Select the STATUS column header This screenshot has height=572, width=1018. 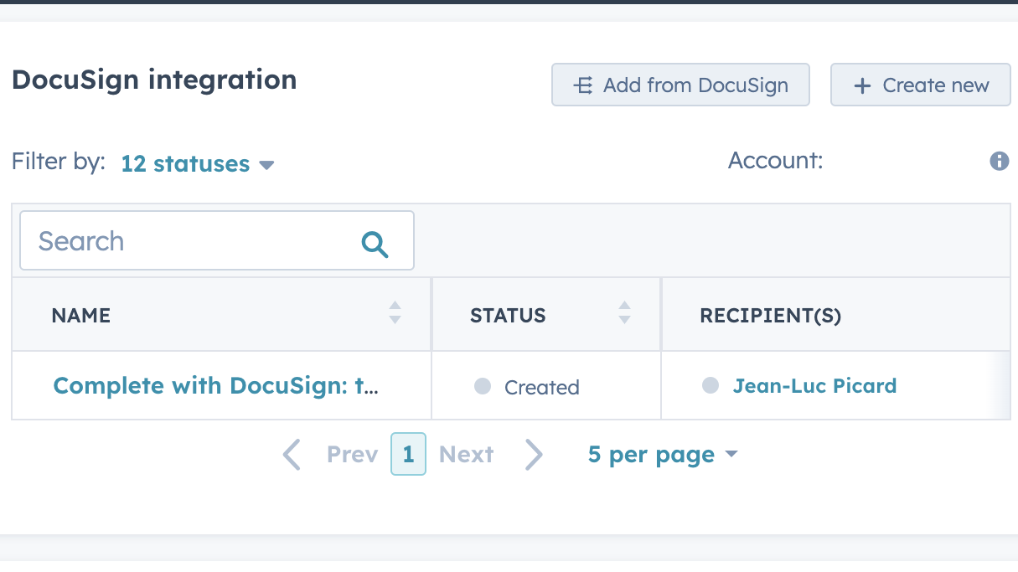coord(508,315)
